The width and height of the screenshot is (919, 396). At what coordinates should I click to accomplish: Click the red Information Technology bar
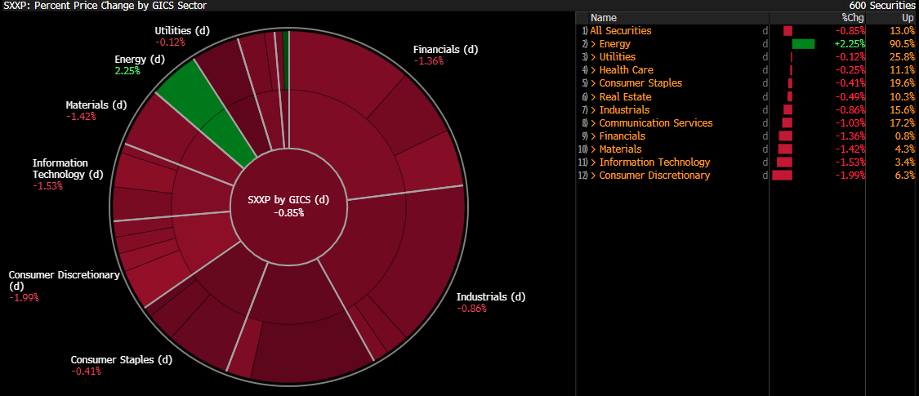pyautogui.click(x=784, y=162)
